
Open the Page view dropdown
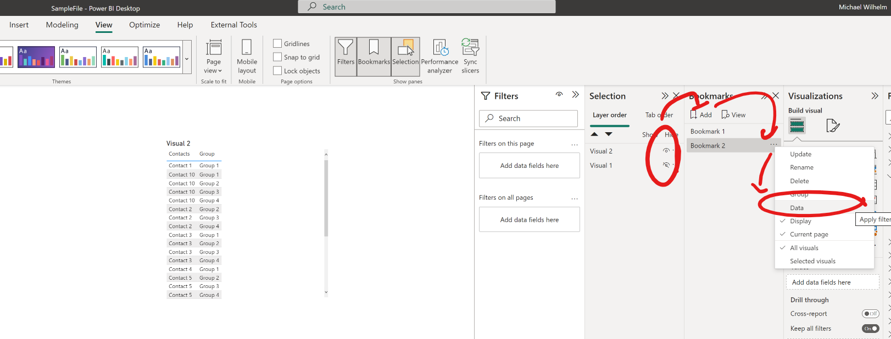213,56
